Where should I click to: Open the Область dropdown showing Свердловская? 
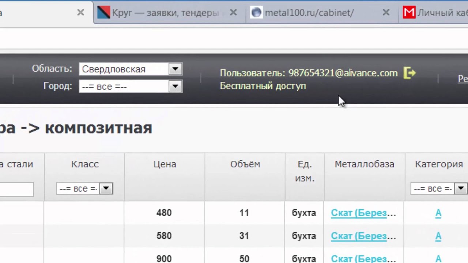click(131, 69)
